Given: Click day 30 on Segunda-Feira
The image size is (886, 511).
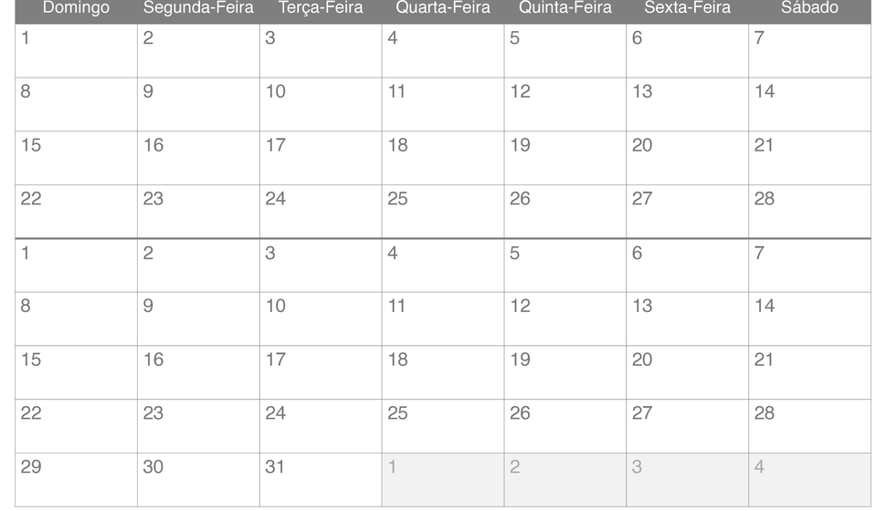Looking at the screenshot, I should pyautogui.click(x=198, y=480).
